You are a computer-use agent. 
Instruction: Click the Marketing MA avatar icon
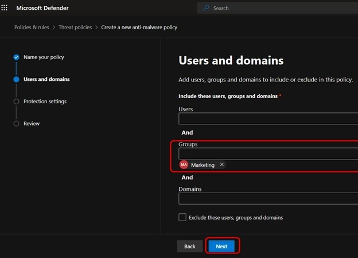184,165
